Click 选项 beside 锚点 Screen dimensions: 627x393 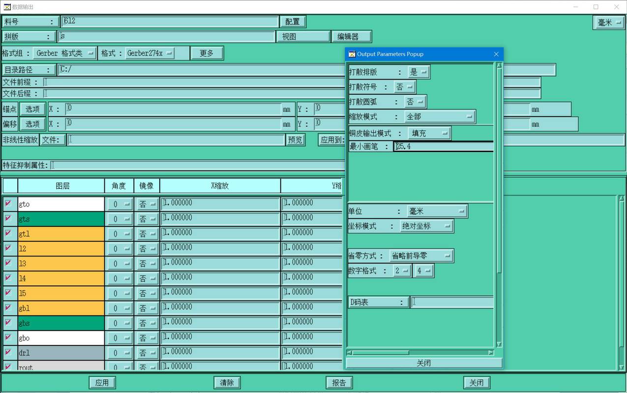coord(32,109)
